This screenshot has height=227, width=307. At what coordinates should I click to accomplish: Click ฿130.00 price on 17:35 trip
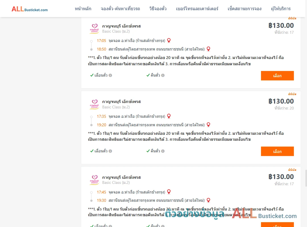point(281,101)
